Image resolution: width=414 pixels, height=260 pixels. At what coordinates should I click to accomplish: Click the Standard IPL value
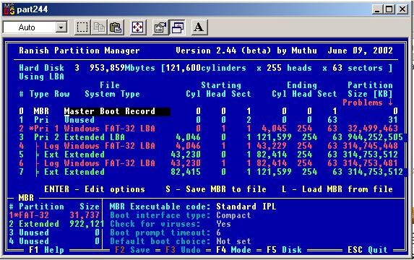(246, 207)
